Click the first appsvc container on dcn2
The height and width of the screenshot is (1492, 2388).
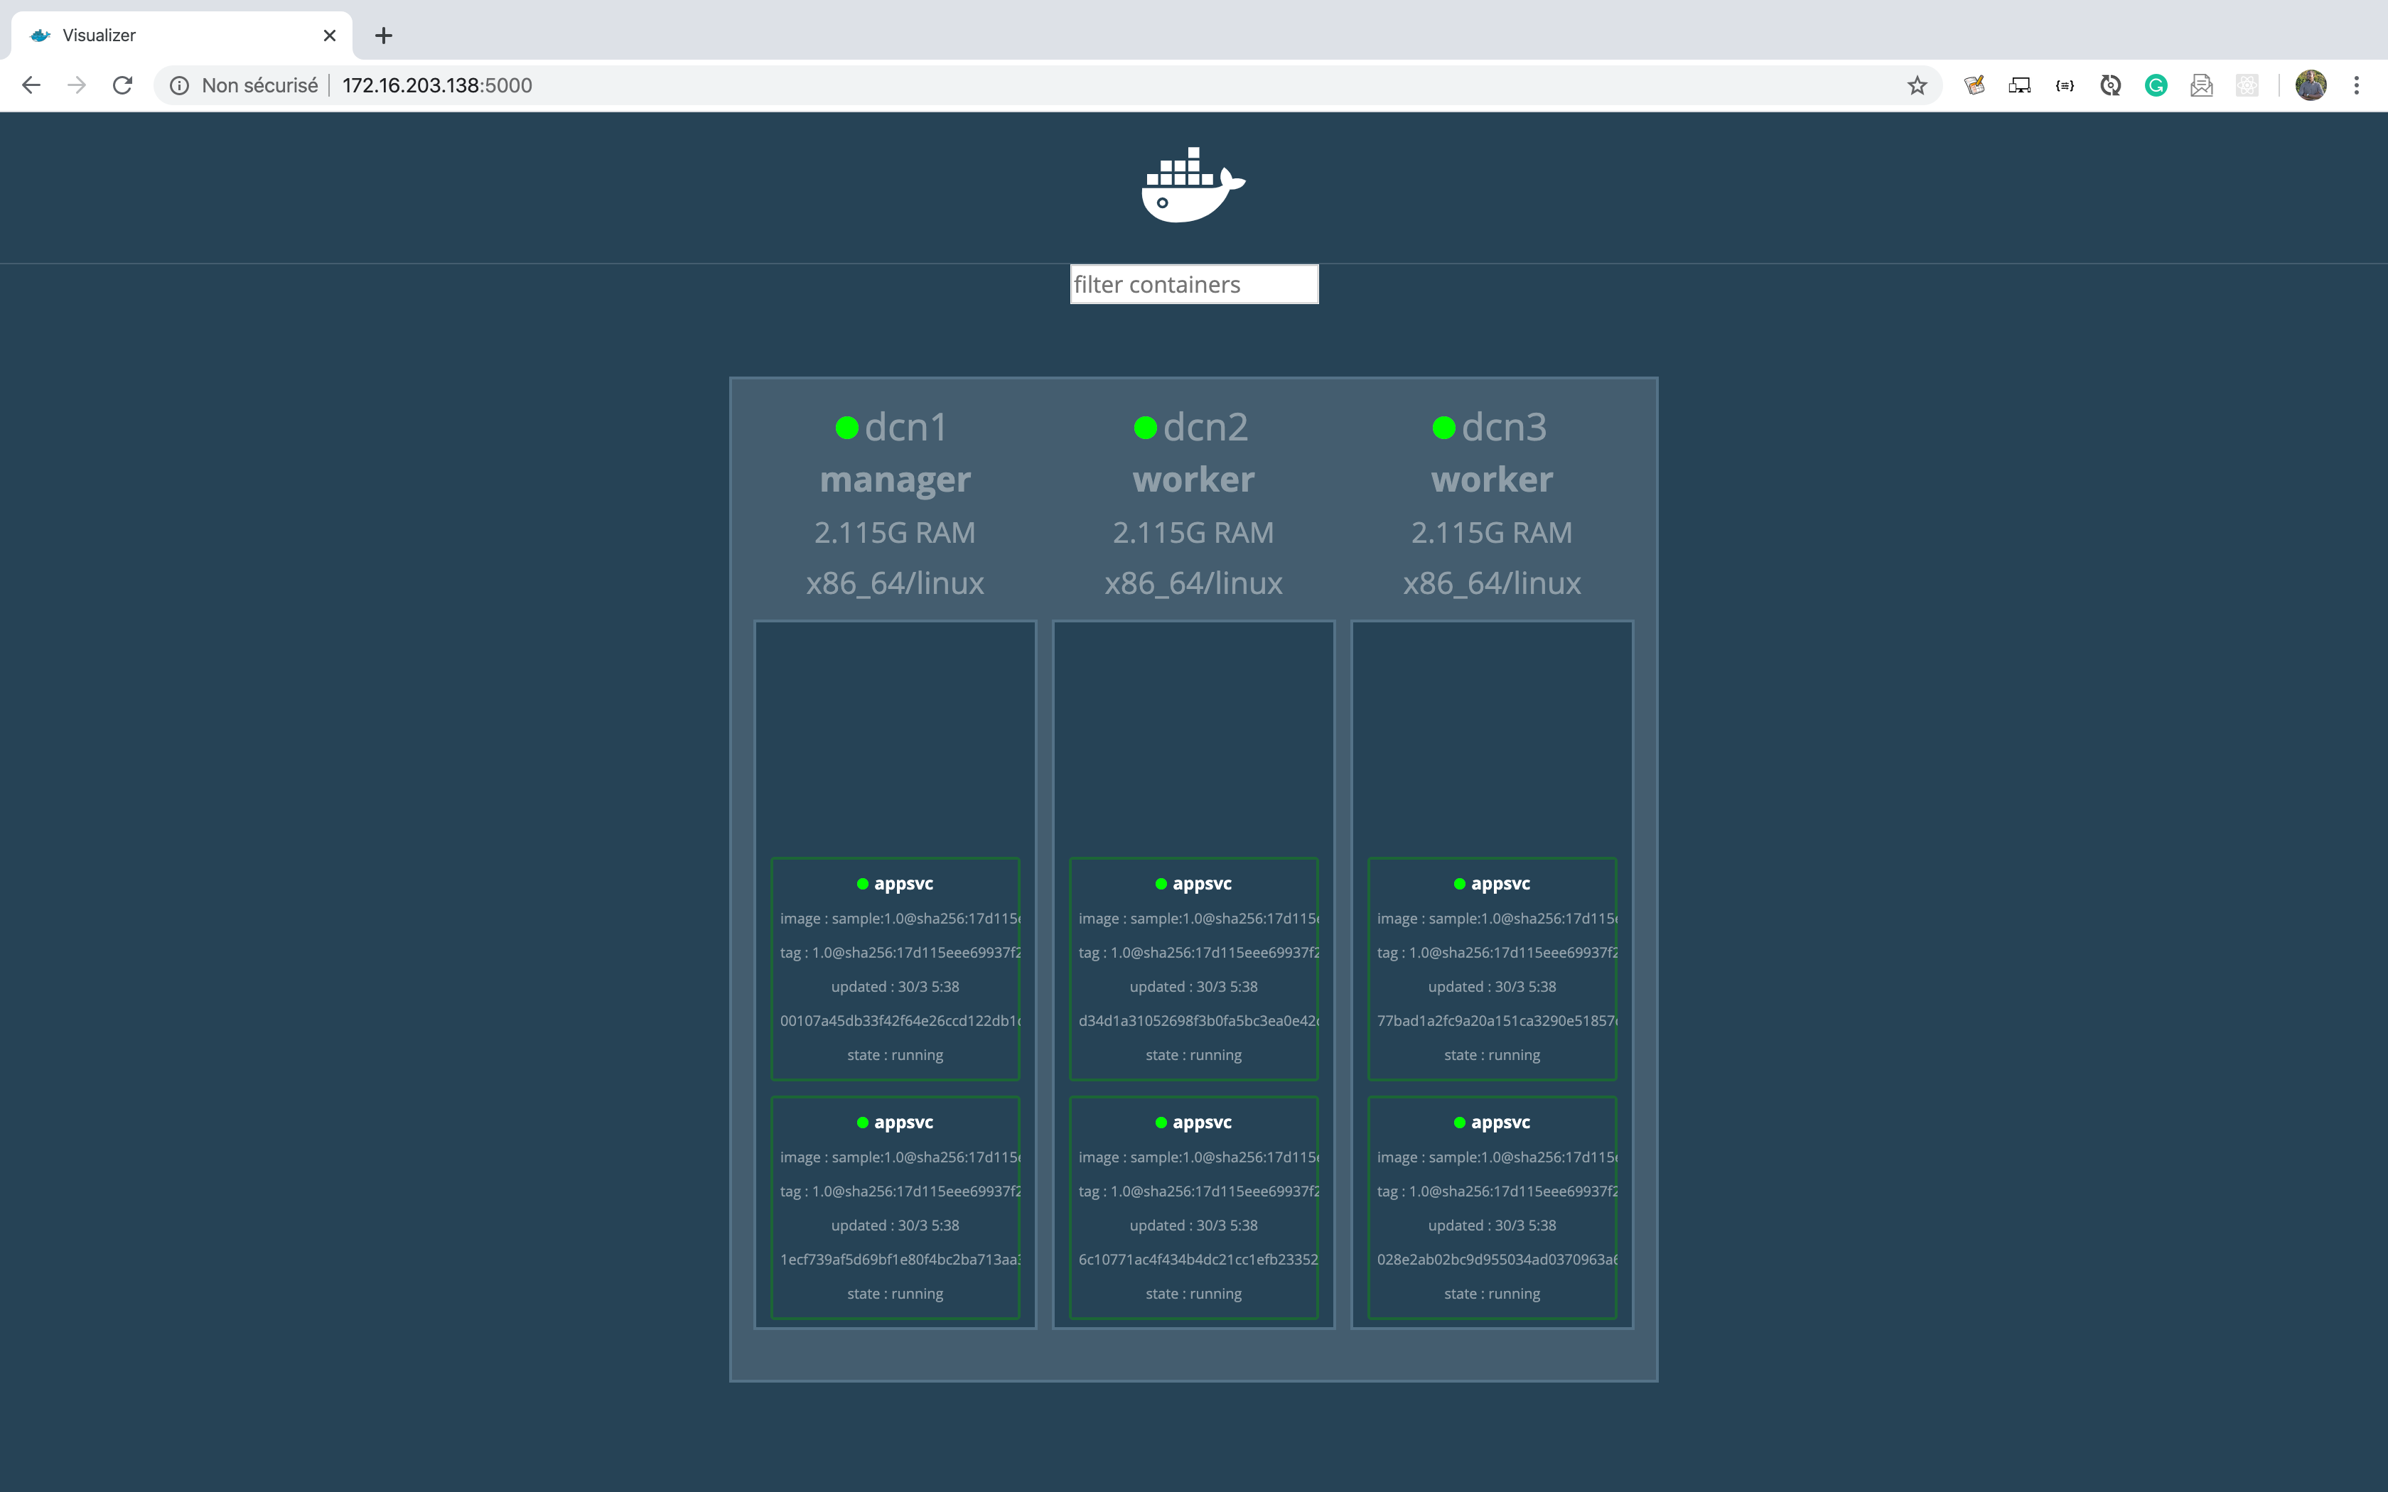tap(1193, 968)
